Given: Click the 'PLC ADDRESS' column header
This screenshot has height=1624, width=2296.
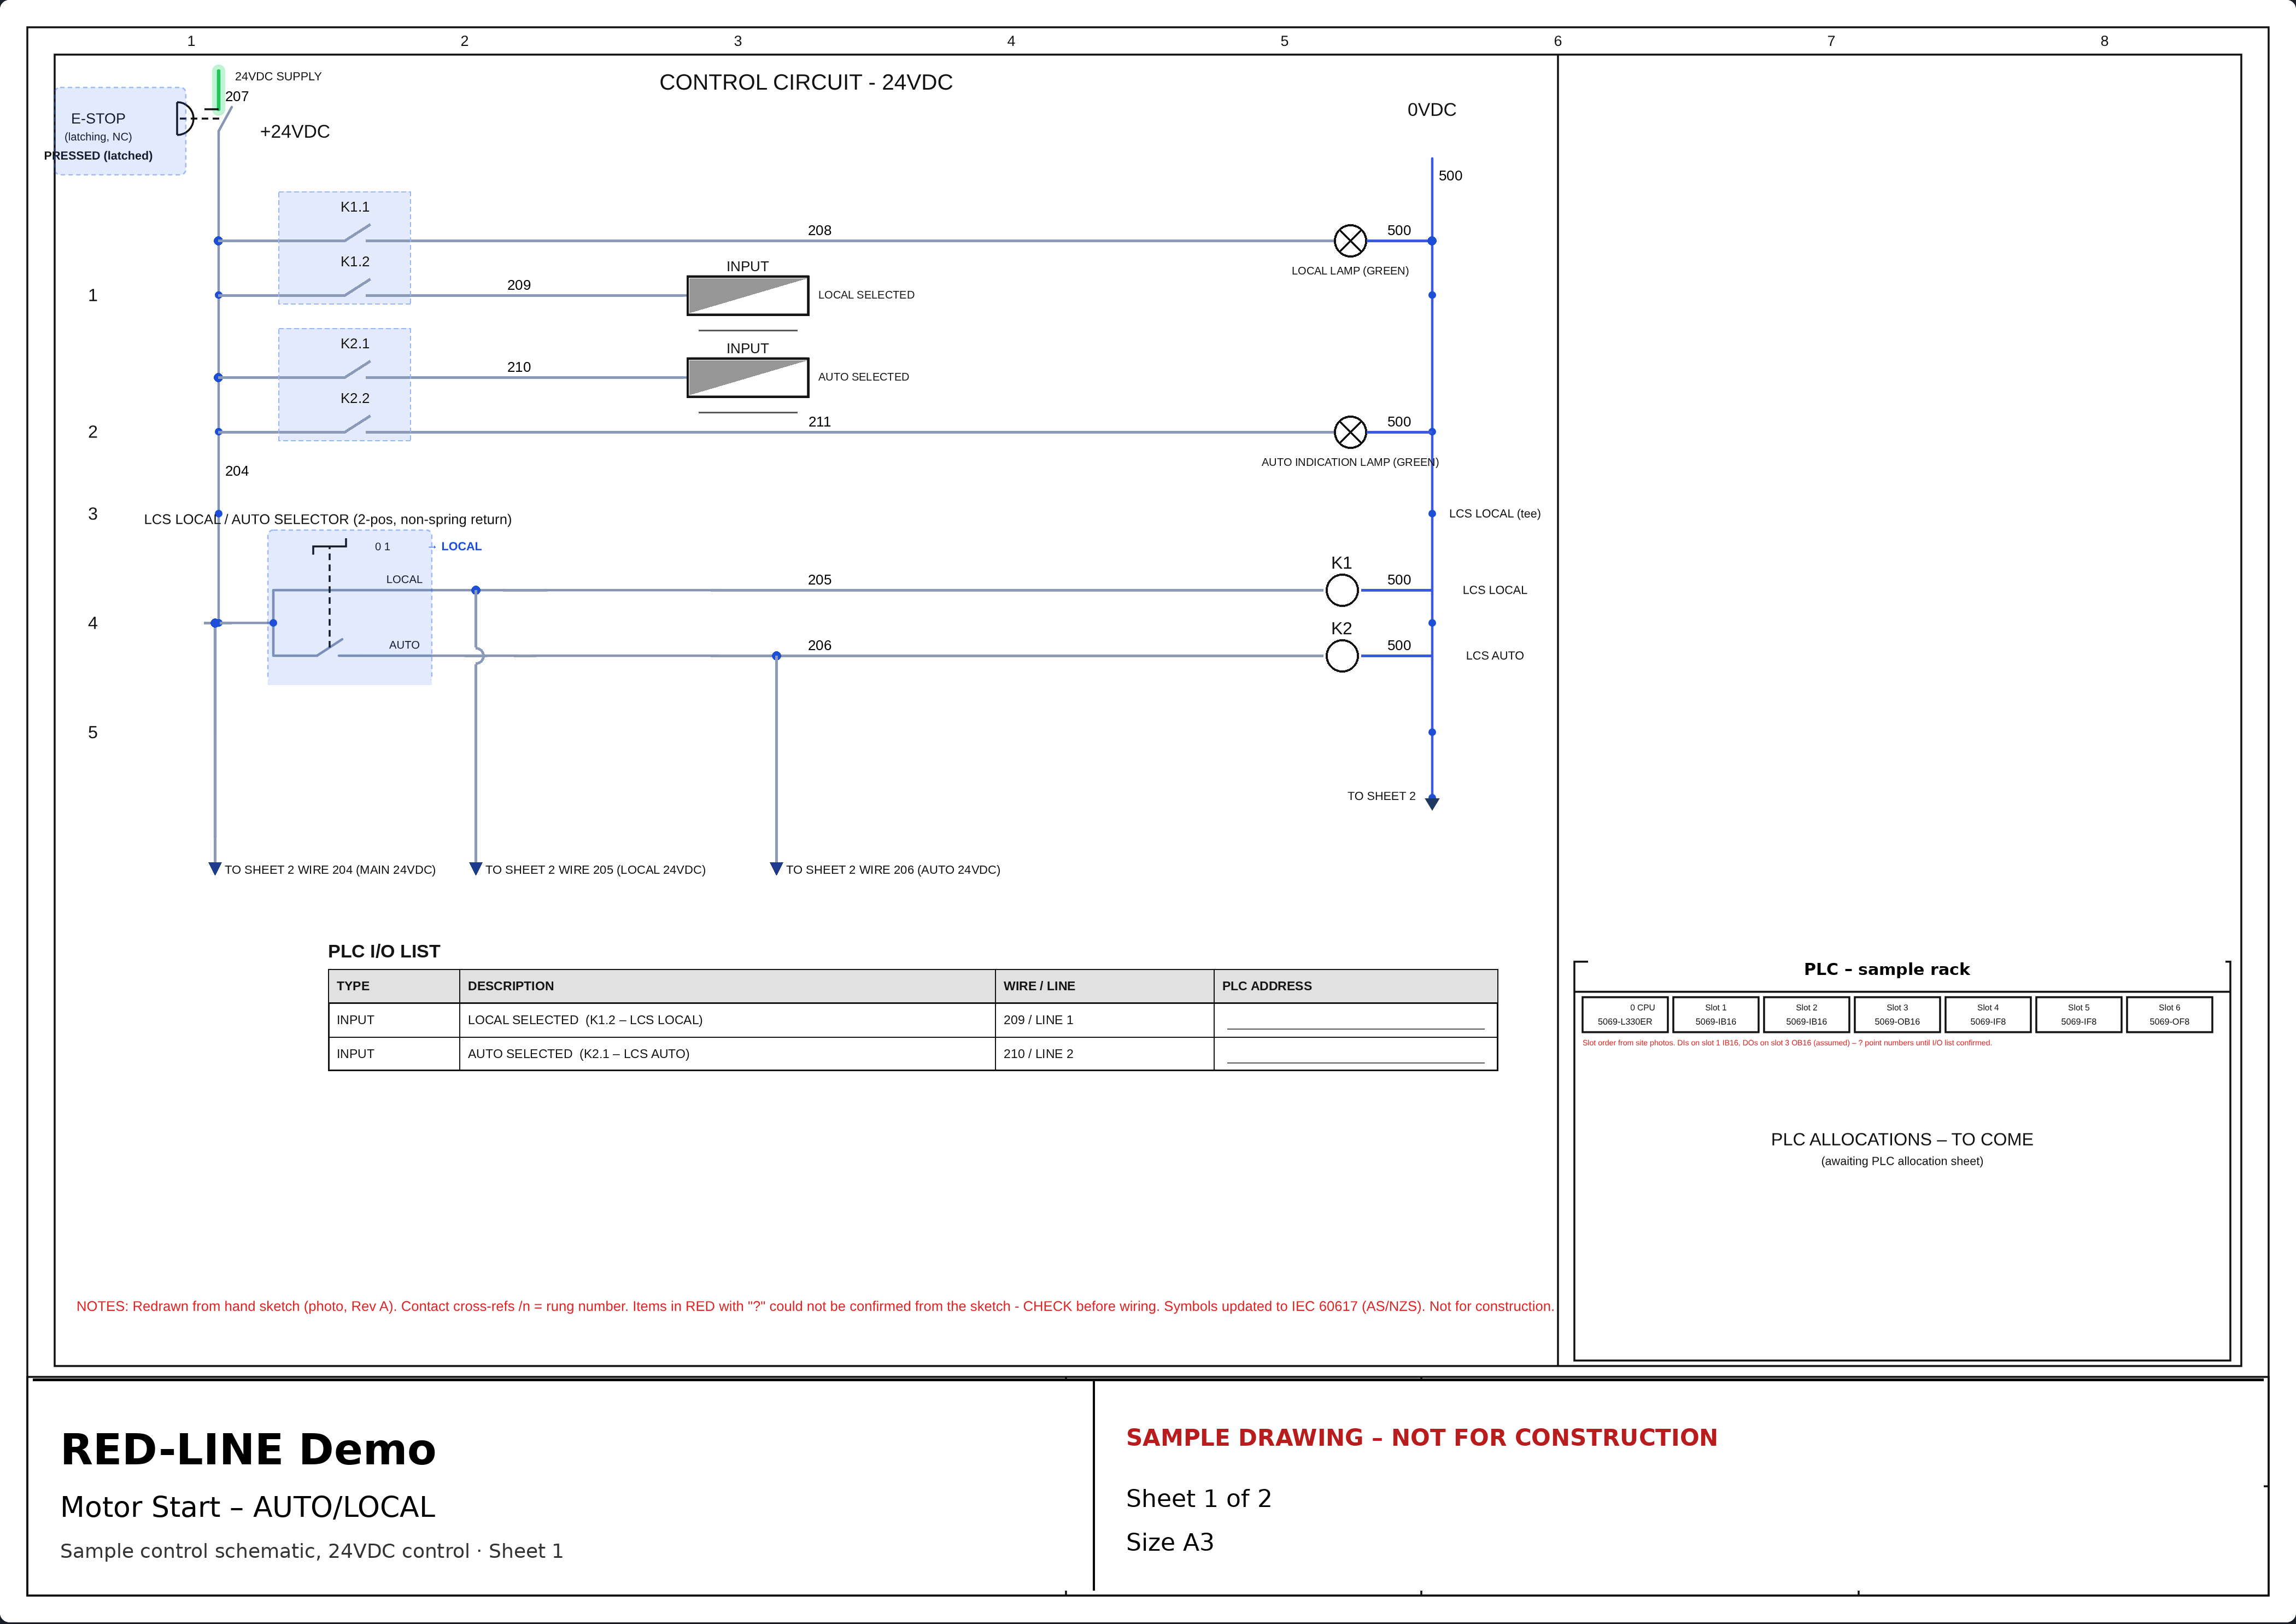Looking at the screenshot, I should pos(1356,986).
